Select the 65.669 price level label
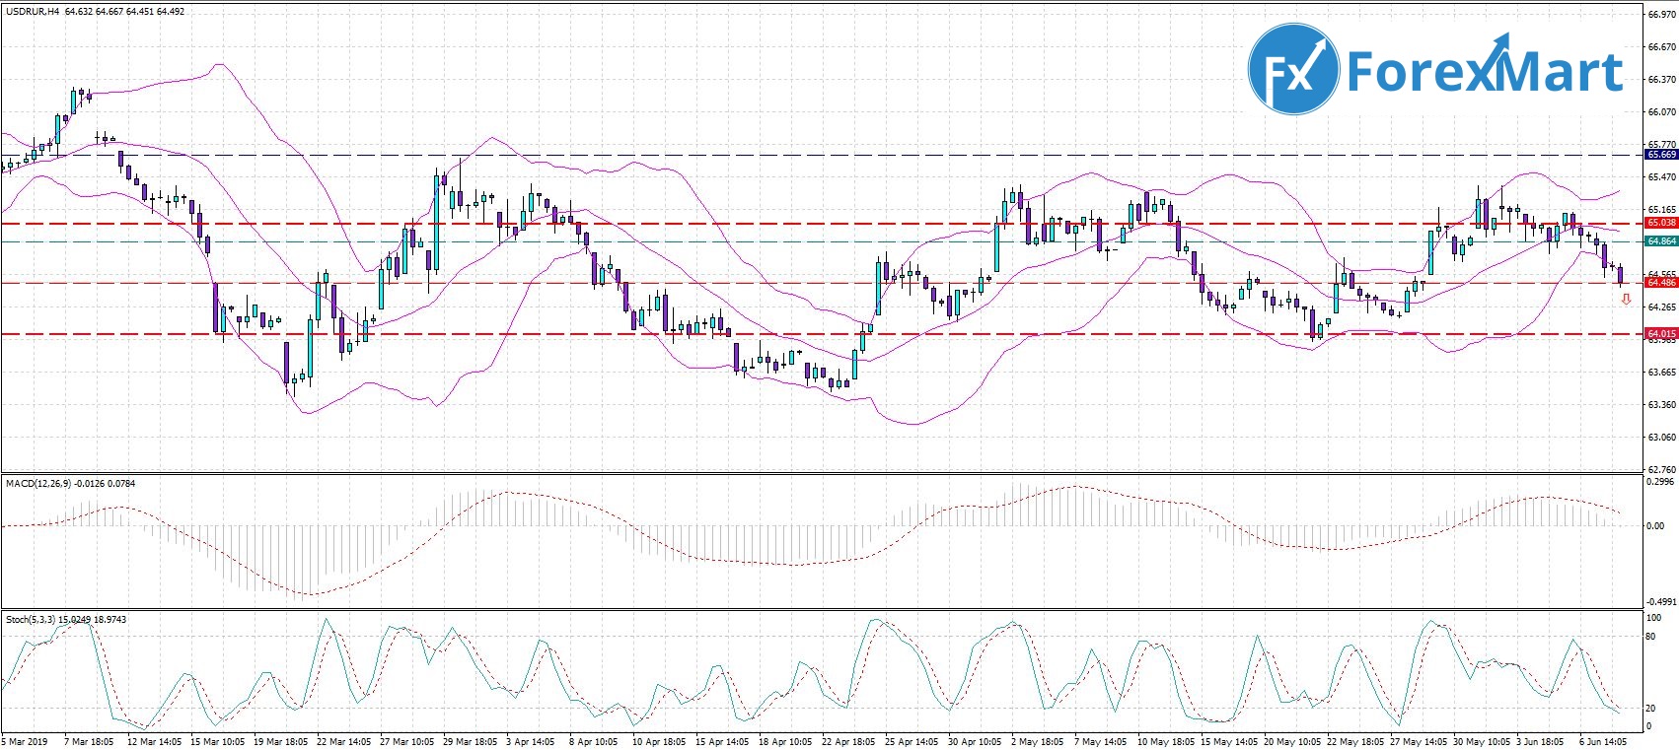 click(1661, 155)
